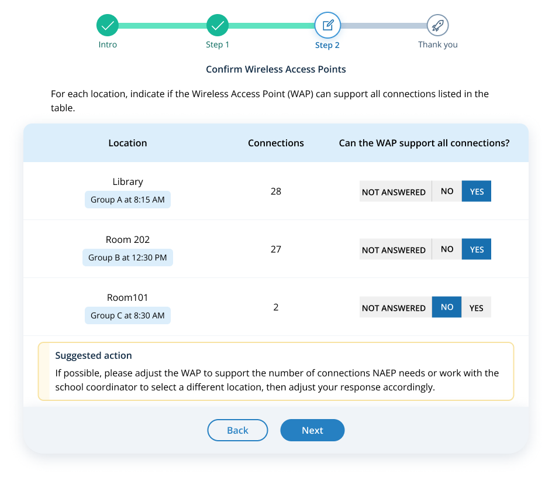Click the Thank you rocket icon

tap(437, 25)
